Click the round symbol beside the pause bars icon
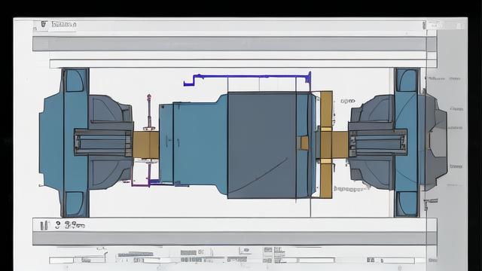The height and width of the screenshot is (271, 482). point(58,225)
